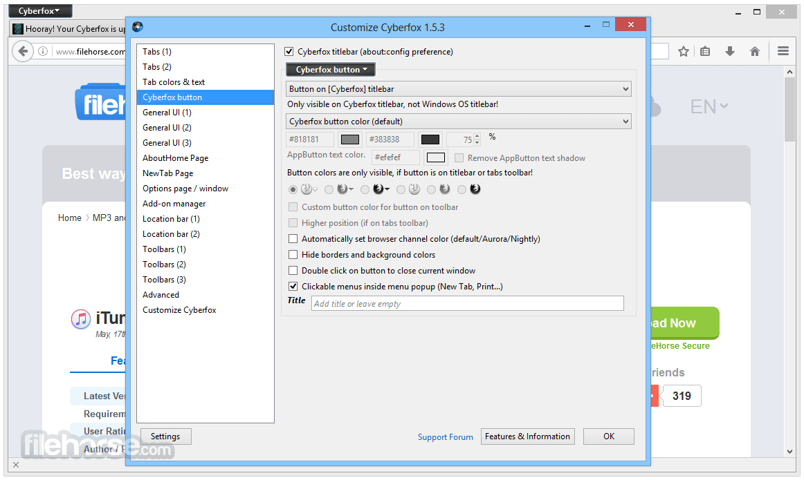Open Location bar (1) category
Screen dimensions: 804x480
pos(205,219)
